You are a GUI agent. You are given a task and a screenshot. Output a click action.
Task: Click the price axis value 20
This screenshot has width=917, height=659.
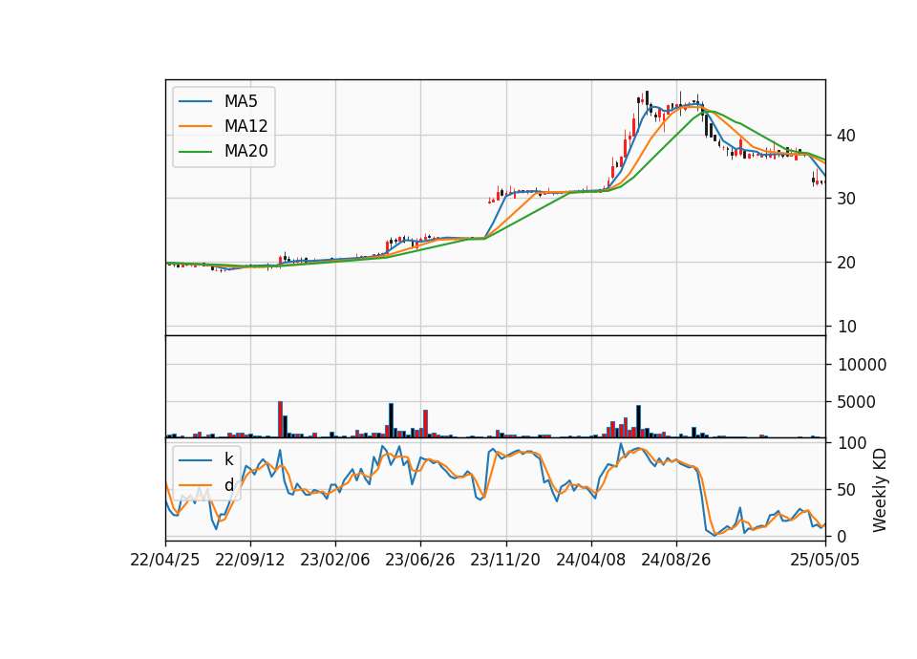(x=846, y=264)
